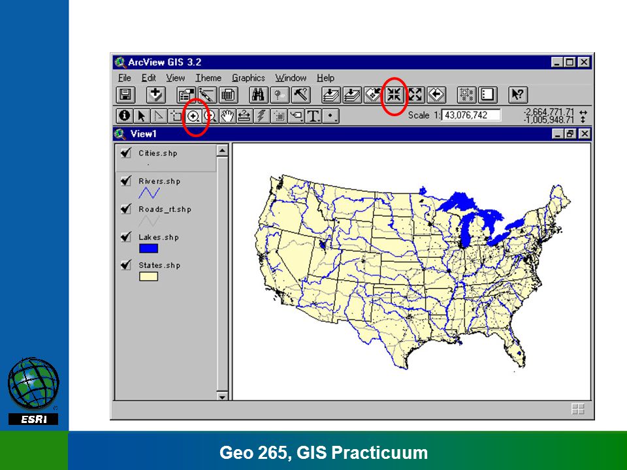Image resolution: width=627 pixels, height=470 pixels.
Task: Open the View menu
Action: (176, 78)
